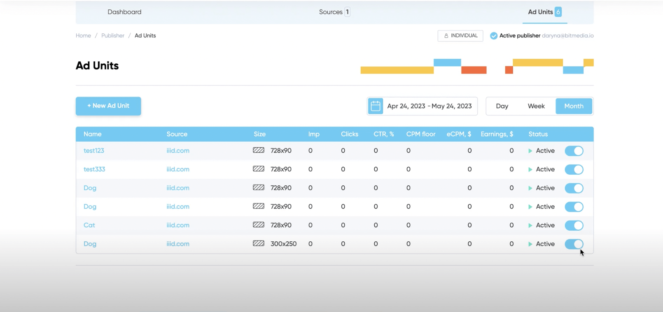
Task: Click the green play icon in test333 row
Action: click(x=530, y=169)
